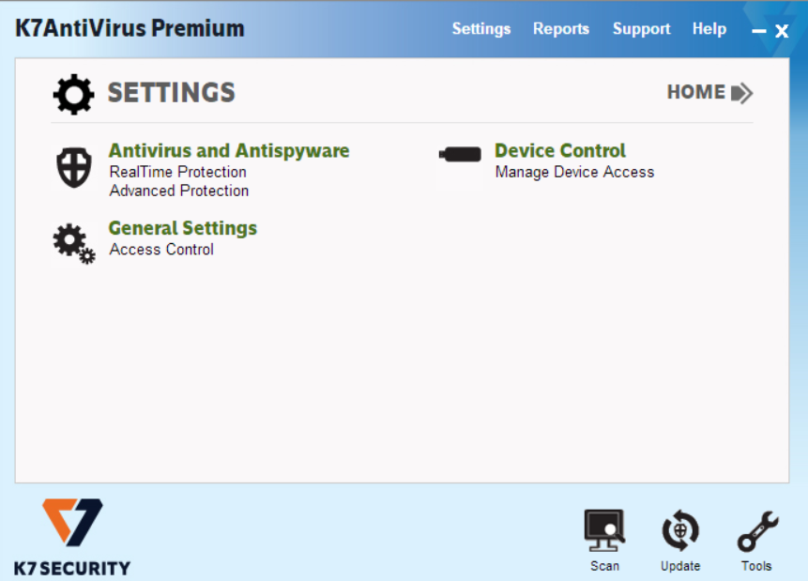The height and width of the screenshot is (581, 808).
Task: Launch the Update function
Action: point(679,530)
